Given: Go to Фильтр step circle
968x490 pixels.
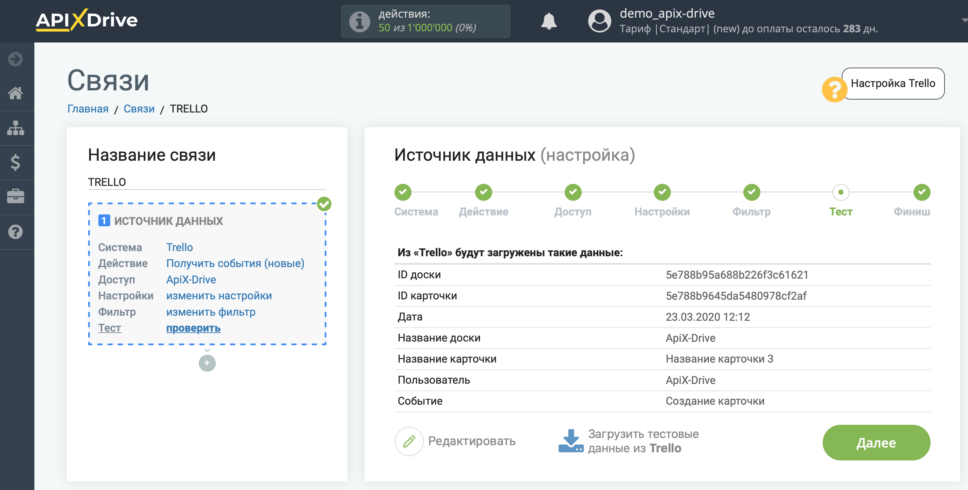Looking at the screenshot, I should coord(752,192).
